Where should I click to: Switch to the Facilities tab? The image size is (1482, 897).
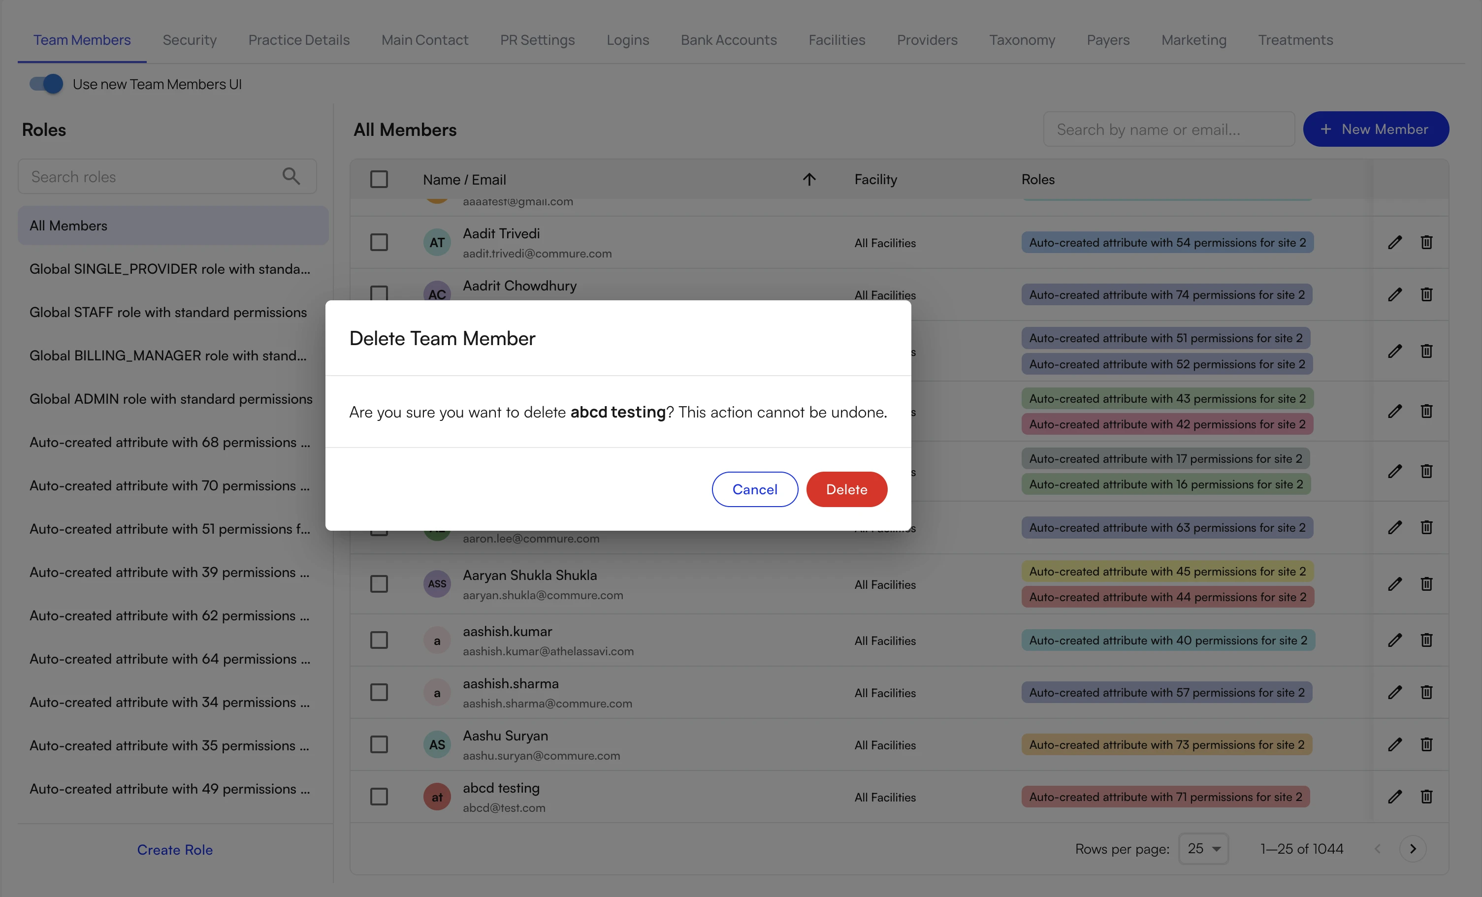click(x=837, y=40)
